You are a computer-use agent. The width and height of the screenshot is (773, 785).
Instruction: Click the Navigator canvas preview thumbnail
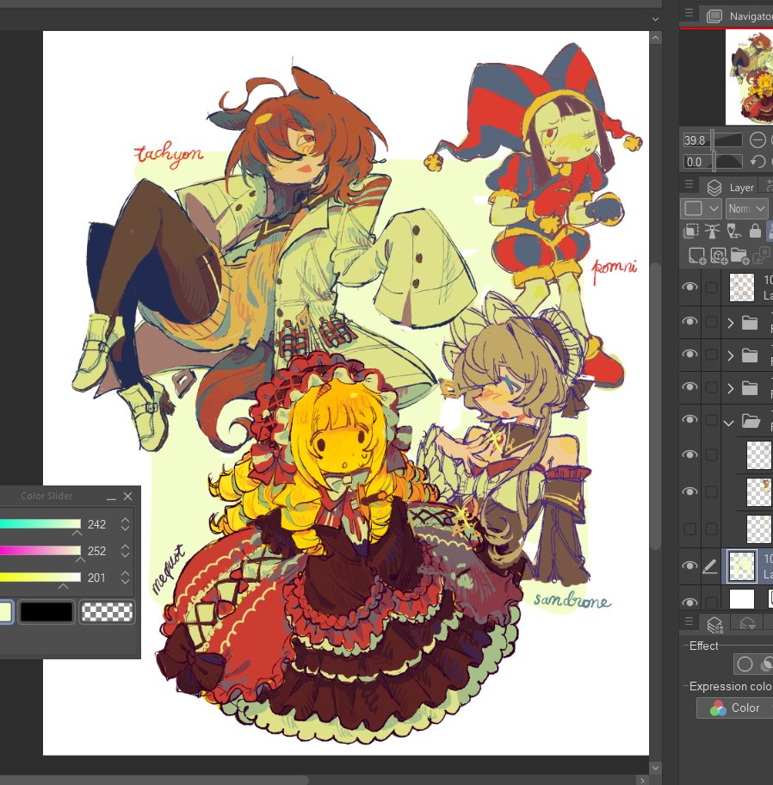(x=750, y=77)
